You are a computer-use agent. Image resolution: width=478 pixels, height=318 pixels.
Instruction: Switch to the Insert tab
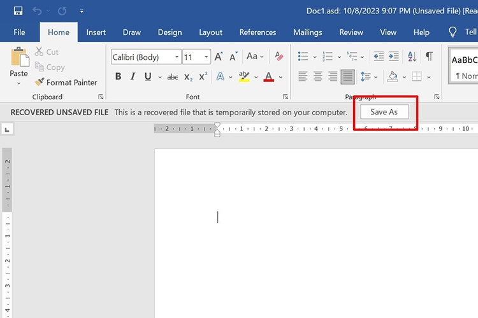pyautogui.click(x=96, y=32)
